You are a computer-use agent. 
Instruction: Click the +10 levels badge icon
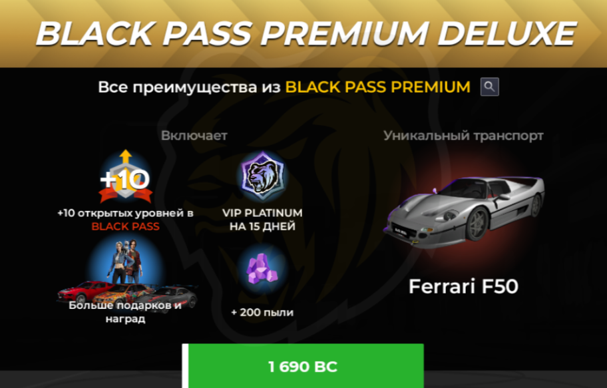125,176
